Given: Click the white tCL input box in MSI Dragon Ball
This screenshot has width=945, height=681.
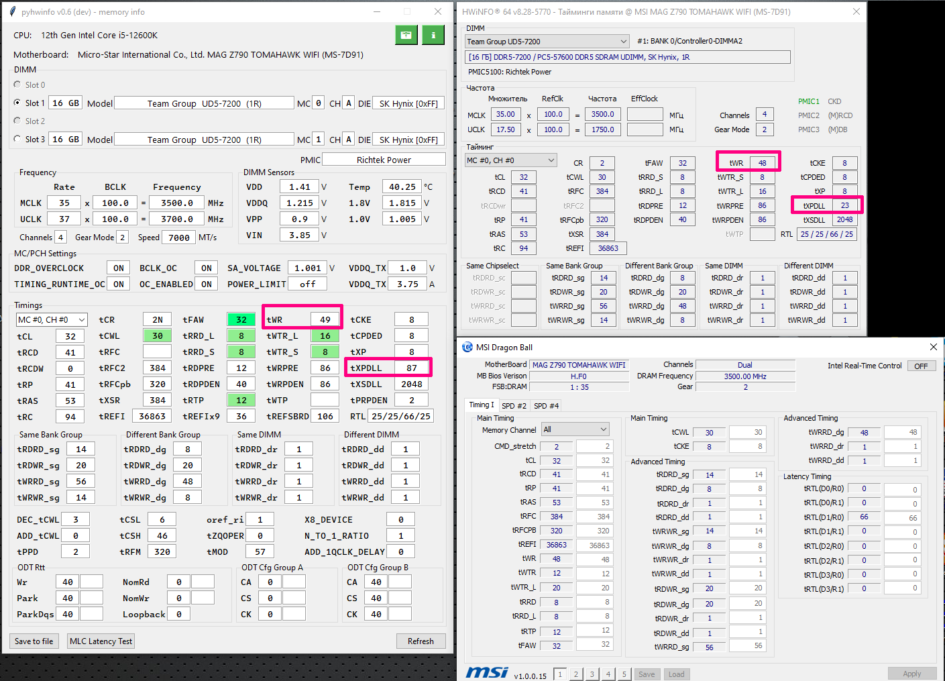Looking at the screenshot, I should (x=594, y=461).
